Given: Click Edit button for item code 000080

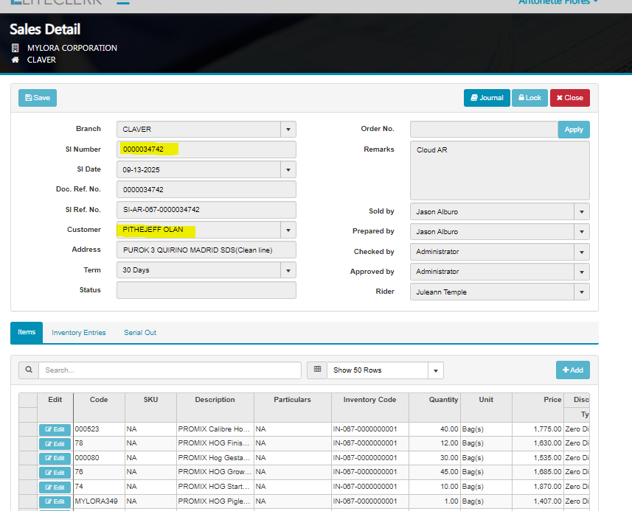Looking at the screenshot, I should point(55,458).
